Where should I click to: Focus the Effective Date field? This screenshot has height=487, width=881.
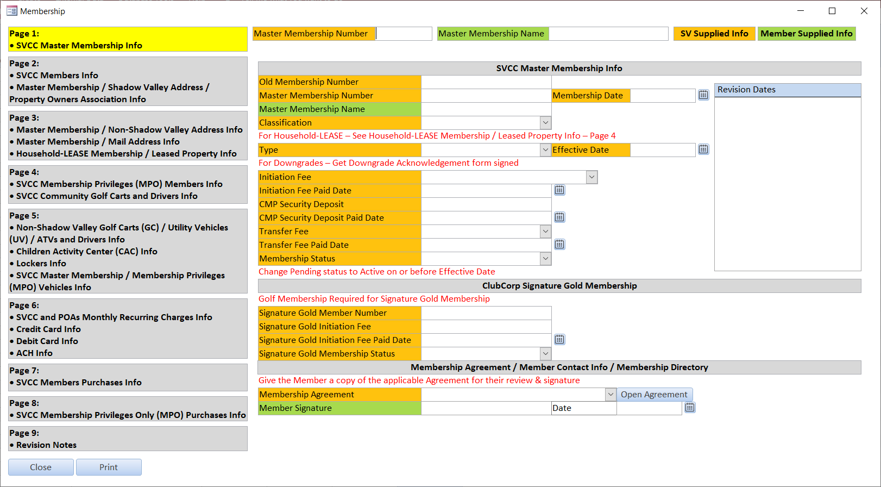click(663, 150)
